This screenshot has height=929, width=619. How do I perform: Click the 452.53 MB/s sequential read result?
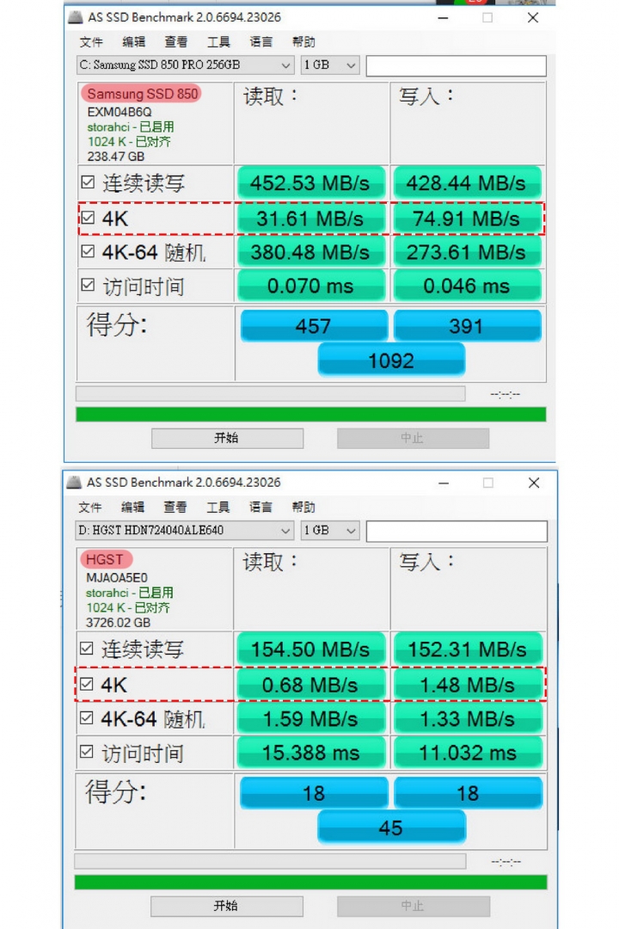[310, 183]
